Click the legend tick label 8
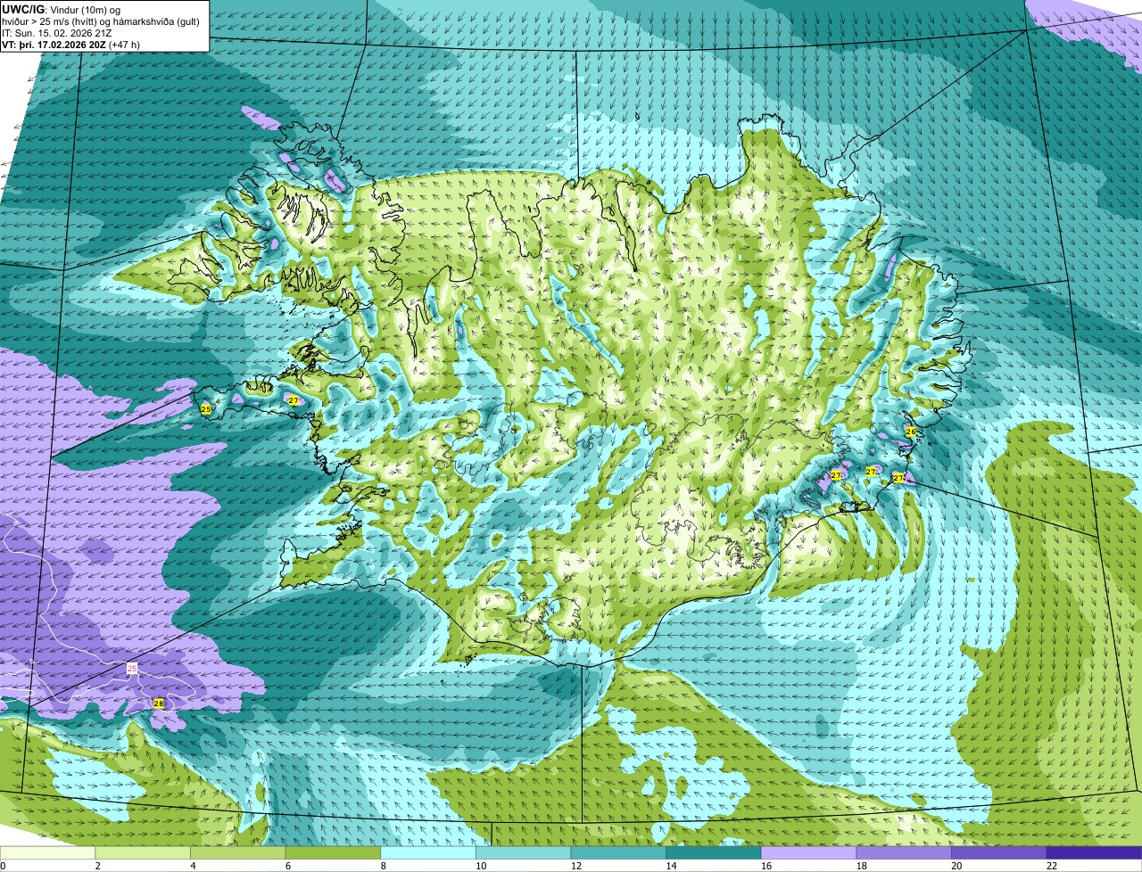This screenshot has height=872, width=1142. point(384,866)
